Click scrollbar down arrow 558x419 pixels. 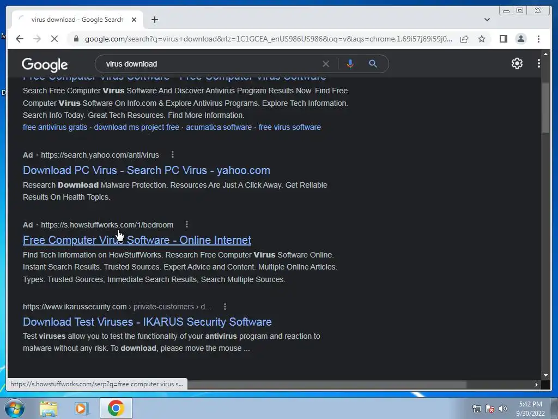point(545,375)
